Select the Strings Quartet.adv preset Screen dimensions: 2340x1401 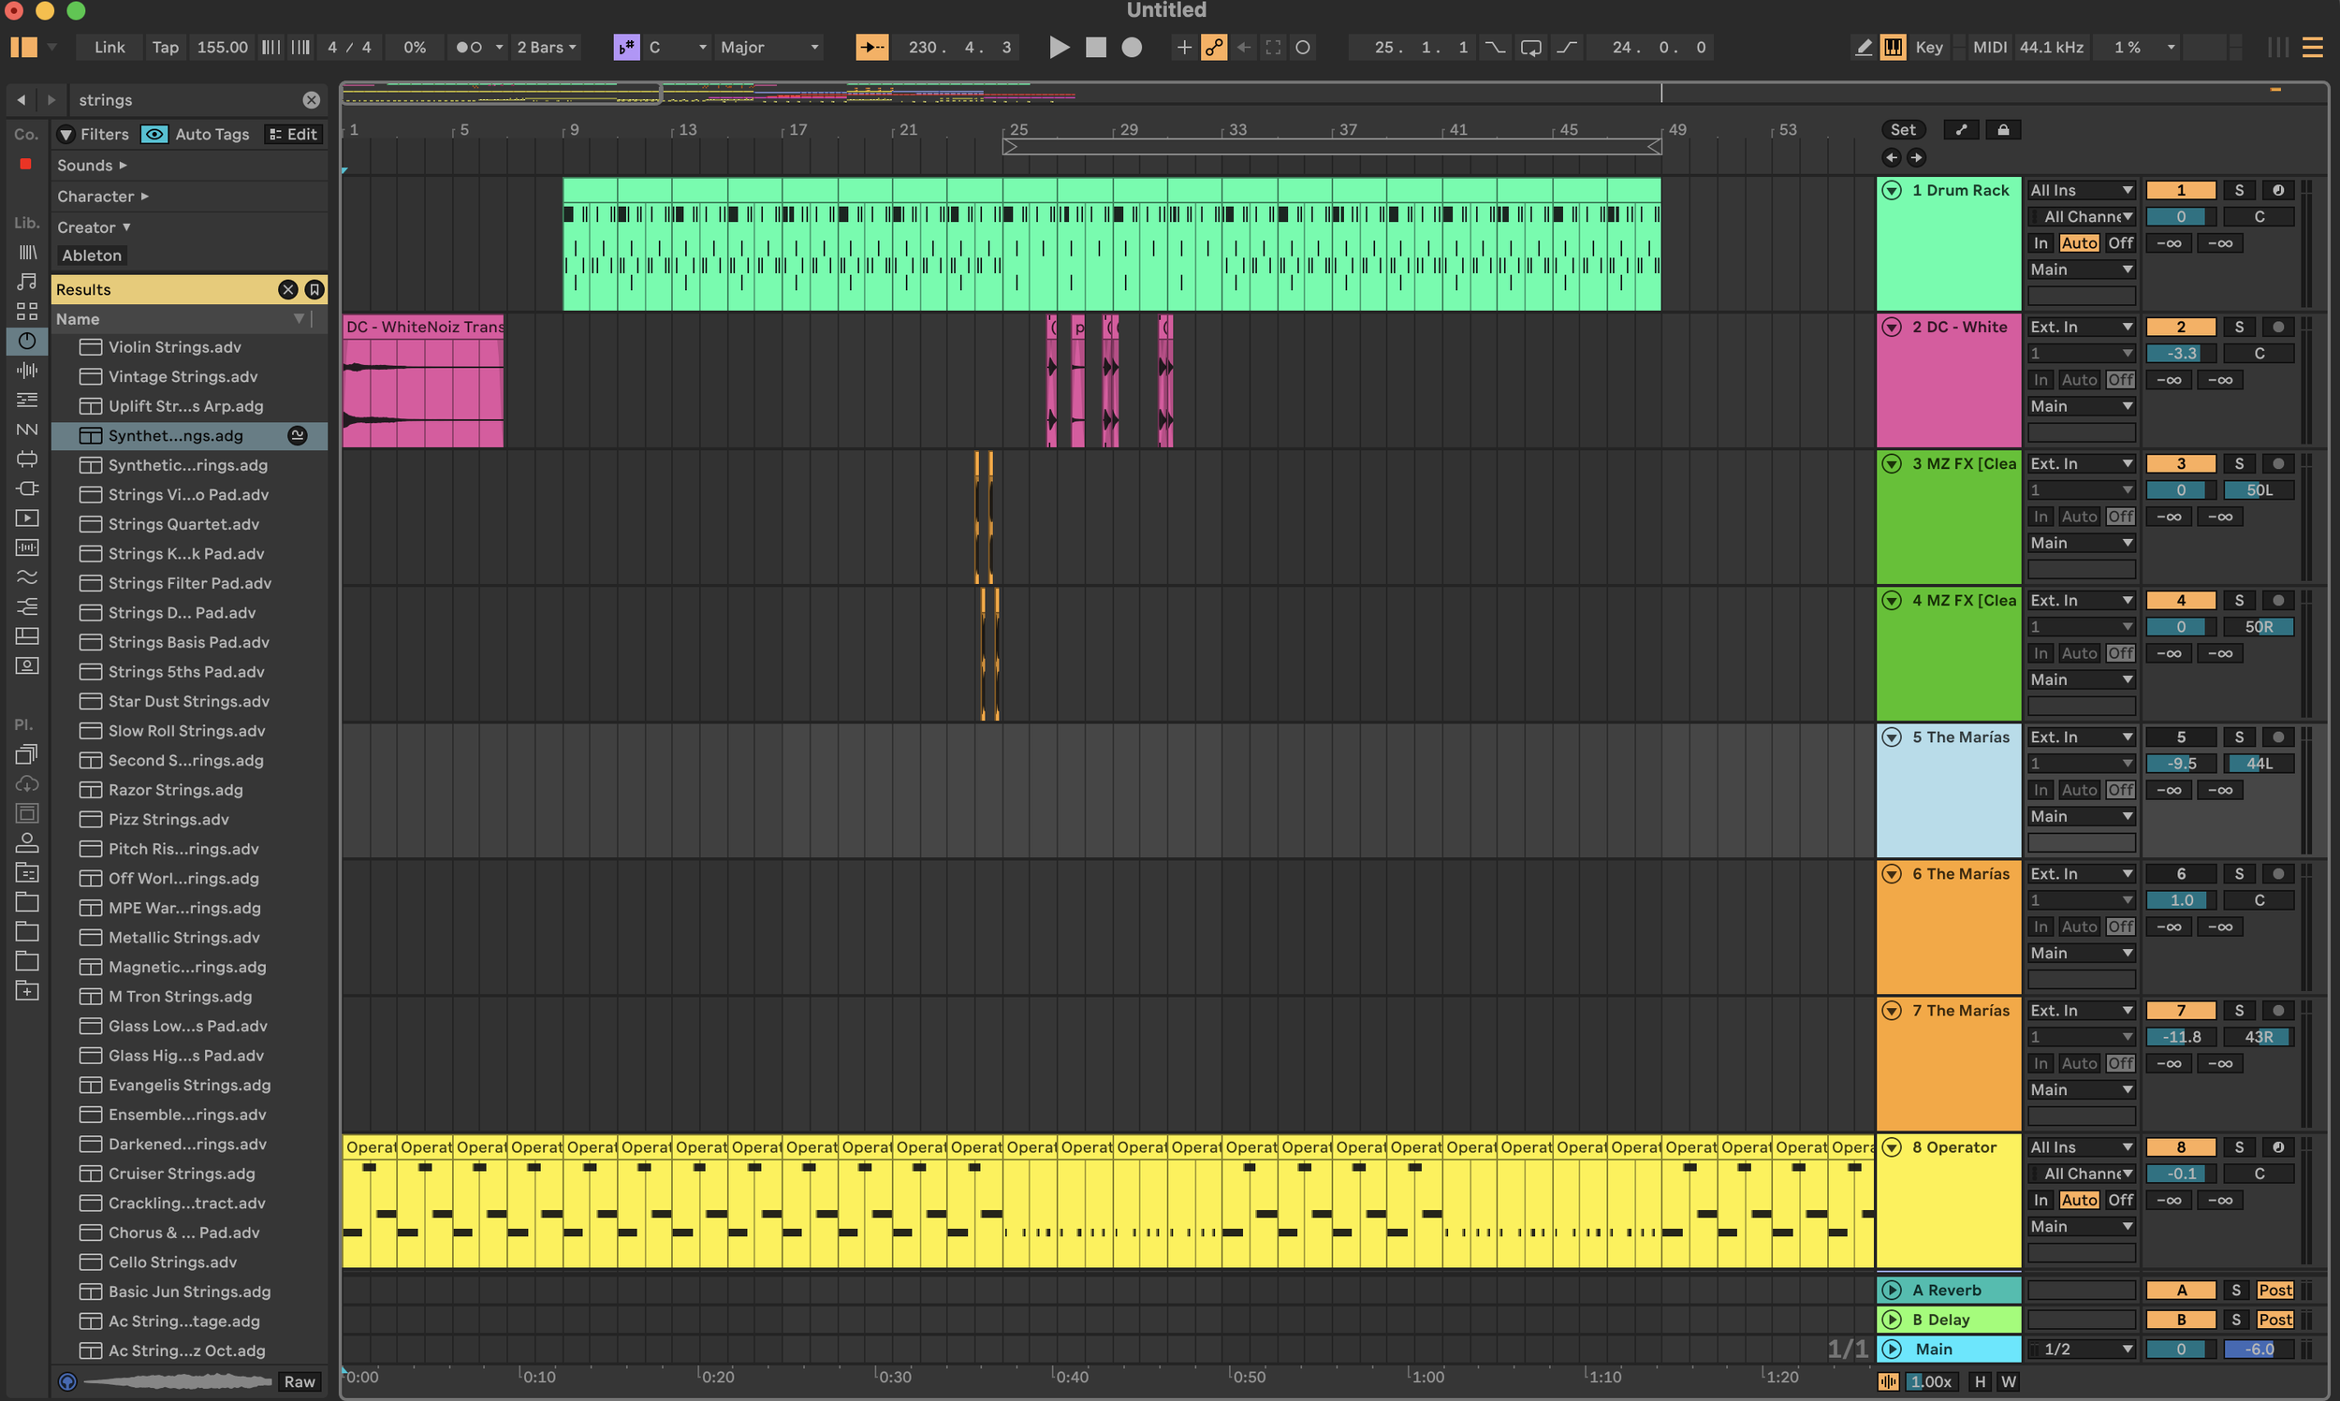coord(183,524)
